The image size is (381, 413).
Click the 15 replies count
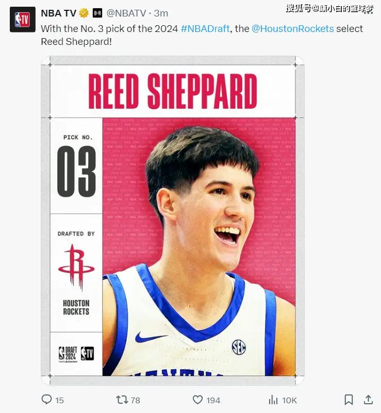[x=59, y=400]
